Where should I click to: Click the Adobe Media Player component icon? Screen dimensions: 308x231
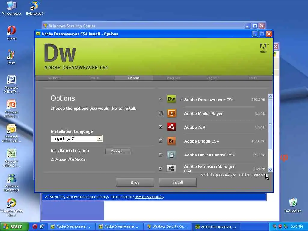coord(171,113)
